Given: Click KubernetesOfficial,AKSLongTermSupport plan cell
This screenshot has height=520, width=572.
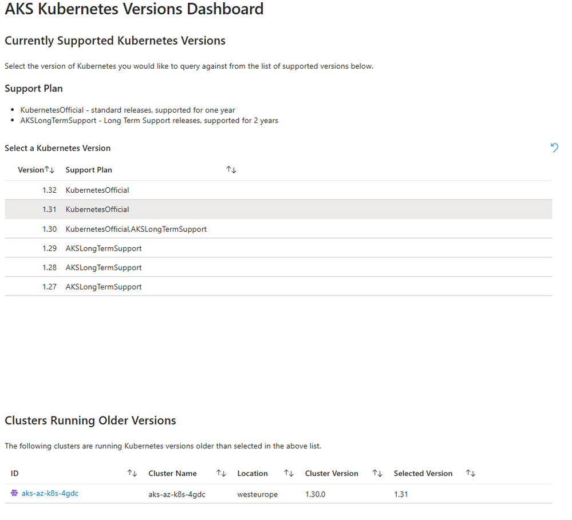Looking at the screenshot, I should pyautogui.click(x=136, y=229).
